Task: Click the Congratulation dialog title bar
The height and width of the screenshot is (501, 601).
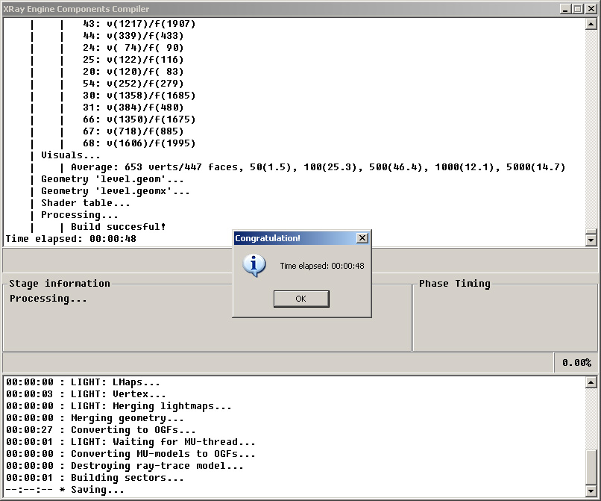Action: pos(295,238)
